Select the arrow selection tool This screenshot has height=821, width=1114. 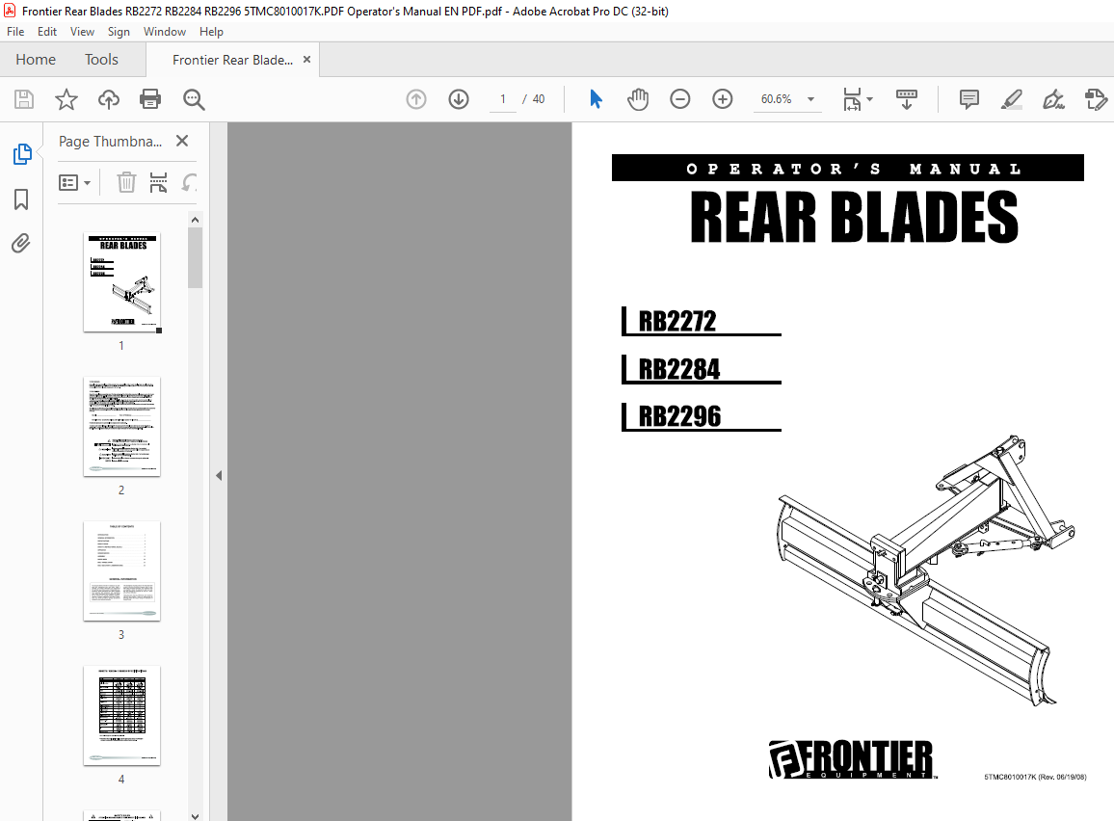[597, 99]
